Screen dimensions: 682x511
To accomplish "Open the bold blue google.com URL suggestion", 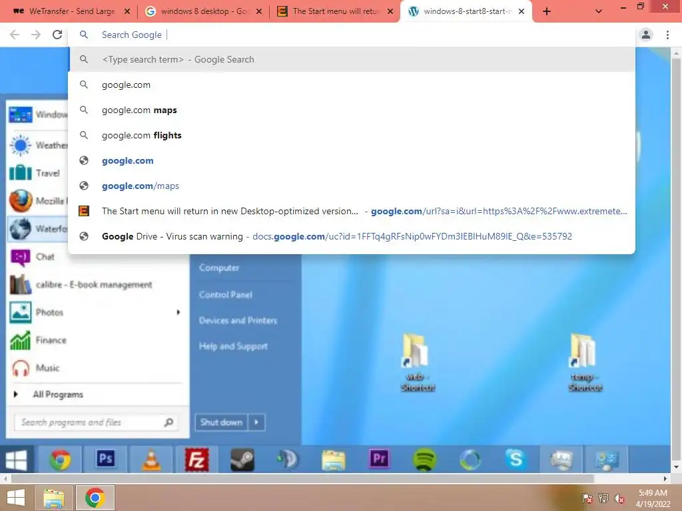I will coord(352,160).
